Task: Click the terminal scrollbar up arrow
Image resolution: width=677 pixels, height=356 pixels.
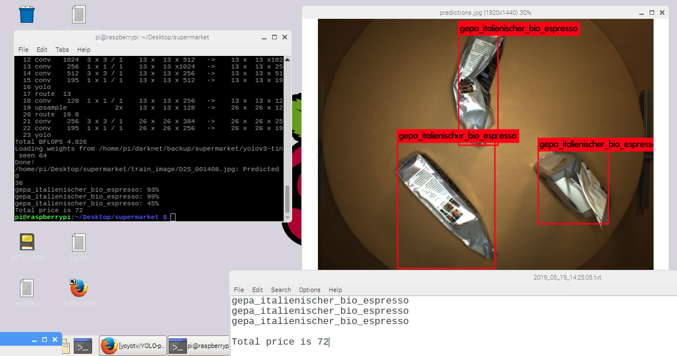Action: tap(287, 59)
